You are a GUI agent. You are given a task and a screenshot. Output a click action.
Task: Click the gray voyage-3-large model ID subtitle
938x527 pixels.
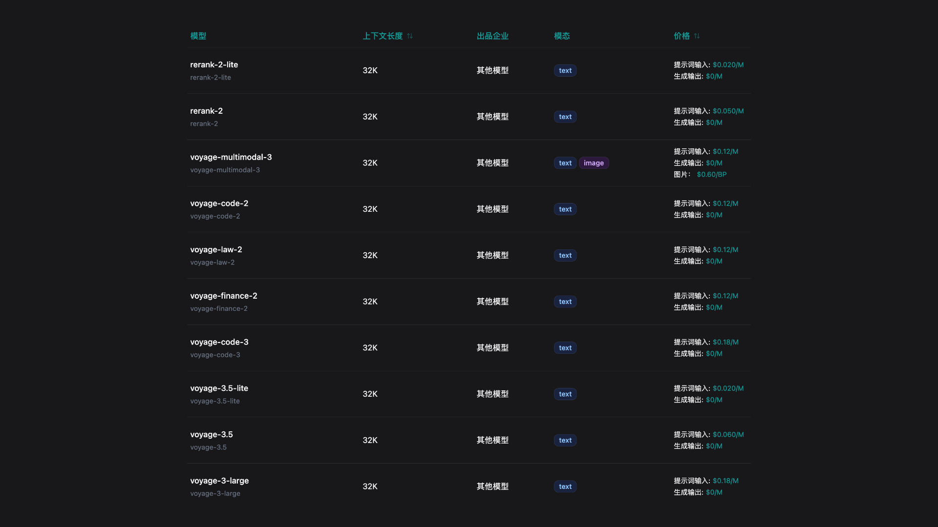point(215,494)
